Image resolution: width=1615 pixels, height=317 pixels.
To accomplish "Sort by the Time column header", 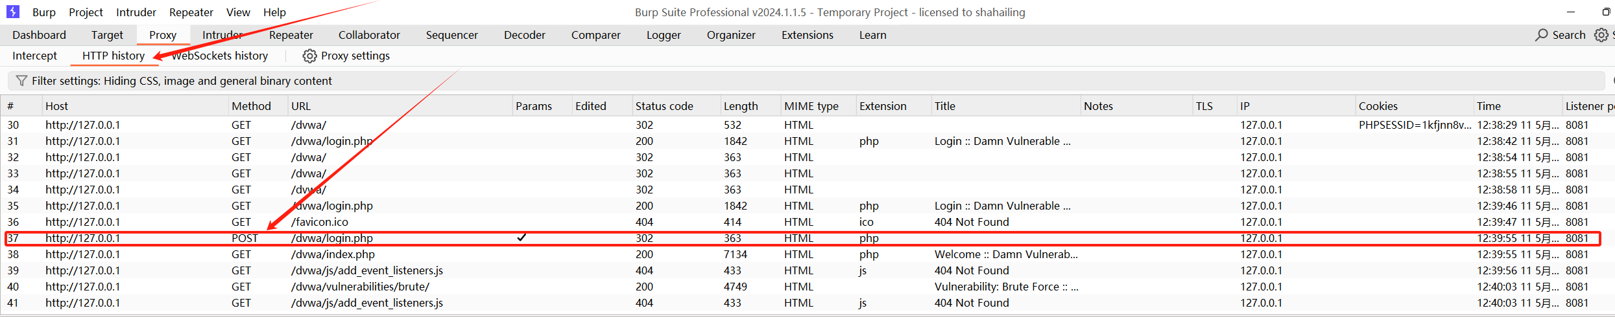I will (1517, 106).
